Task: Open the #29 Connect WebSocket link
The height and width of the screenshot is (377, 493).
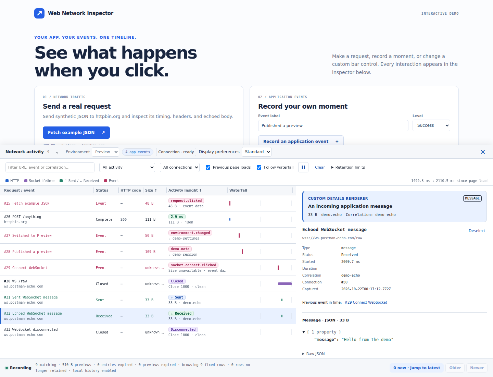Action: 366,302
